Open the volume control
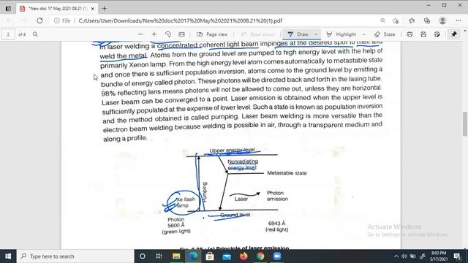This screenshot has height=263, width=468. (x=404, y=256)
